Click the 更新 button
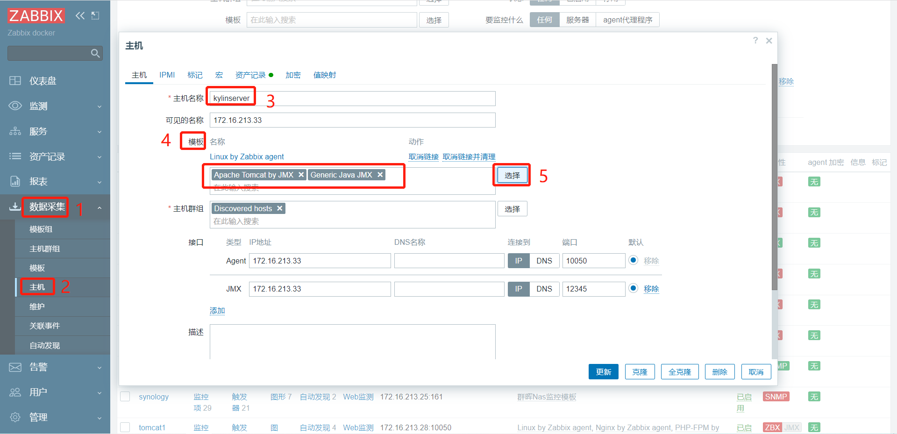 [x=604, y=372]
